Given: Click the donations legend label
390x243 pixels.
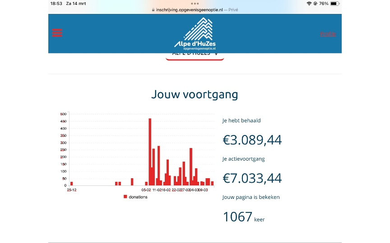Looking at the screenshot, I should pos(138,197).
